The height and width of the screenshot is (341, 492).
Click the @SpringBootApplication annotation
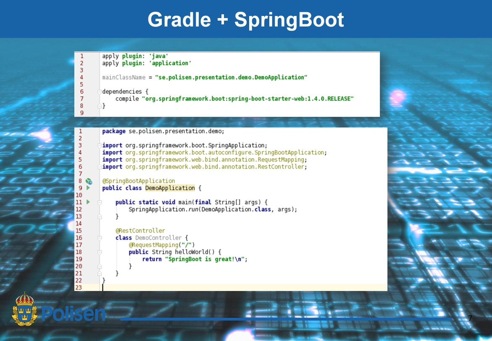pyautogui.click(x=139, y=181)
